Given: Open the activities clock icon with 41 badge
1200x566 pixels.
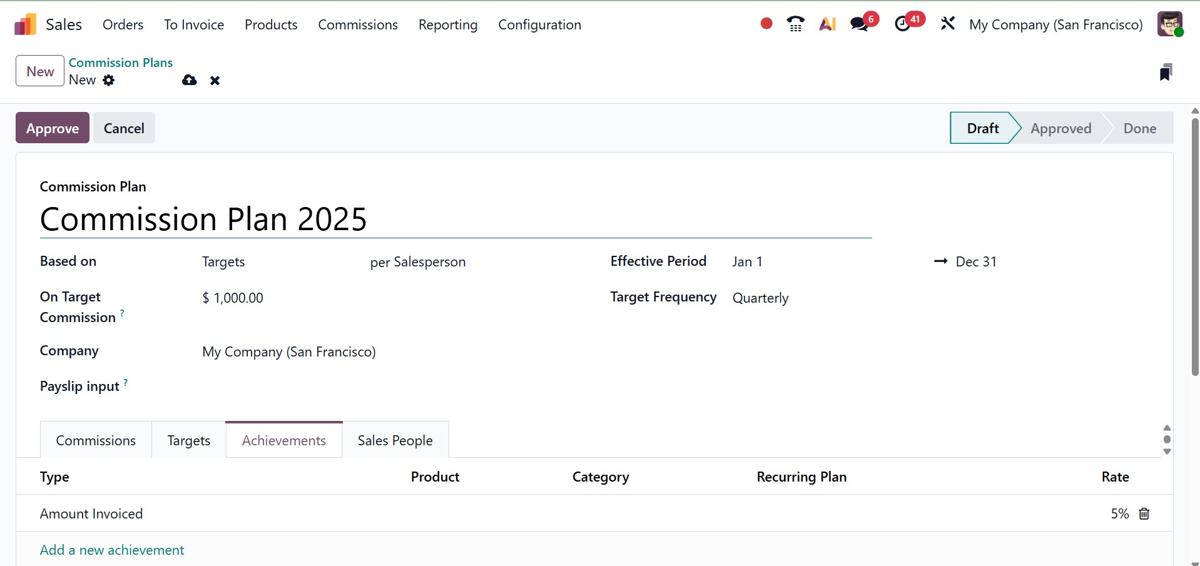Looking at the screenshot, I should pos(903,24).
